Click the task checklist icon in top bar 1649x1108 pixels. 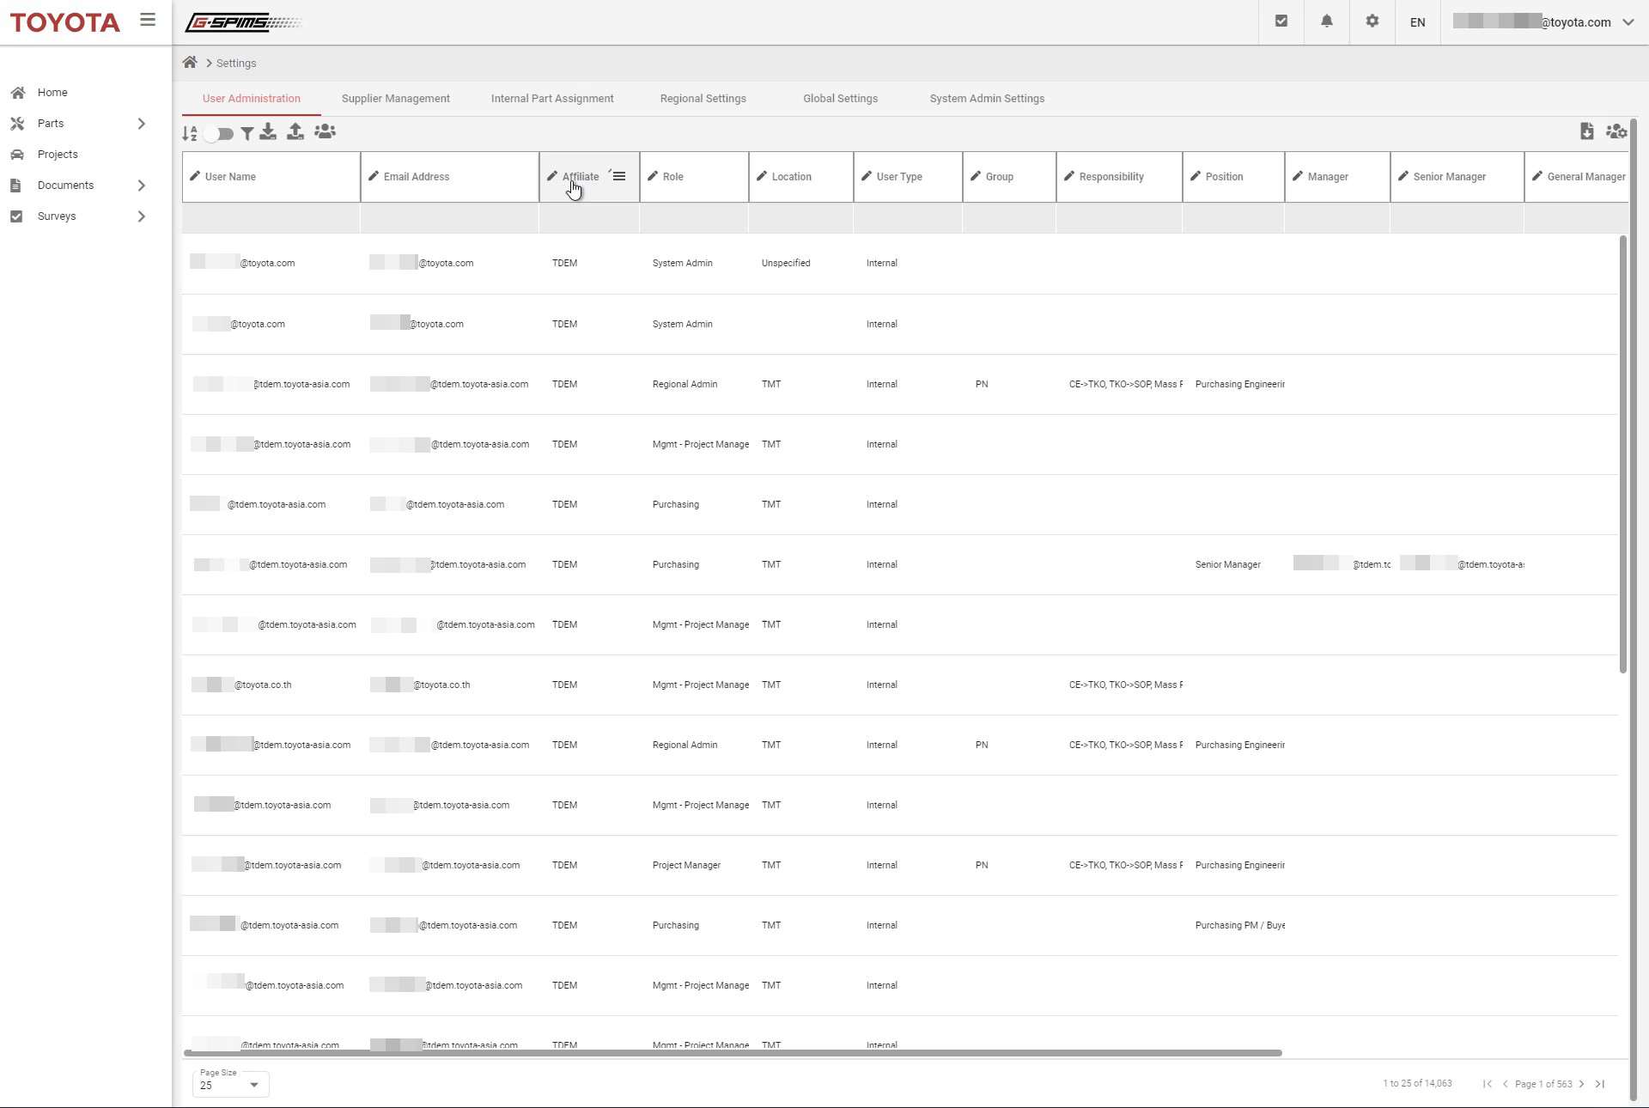1281,21
